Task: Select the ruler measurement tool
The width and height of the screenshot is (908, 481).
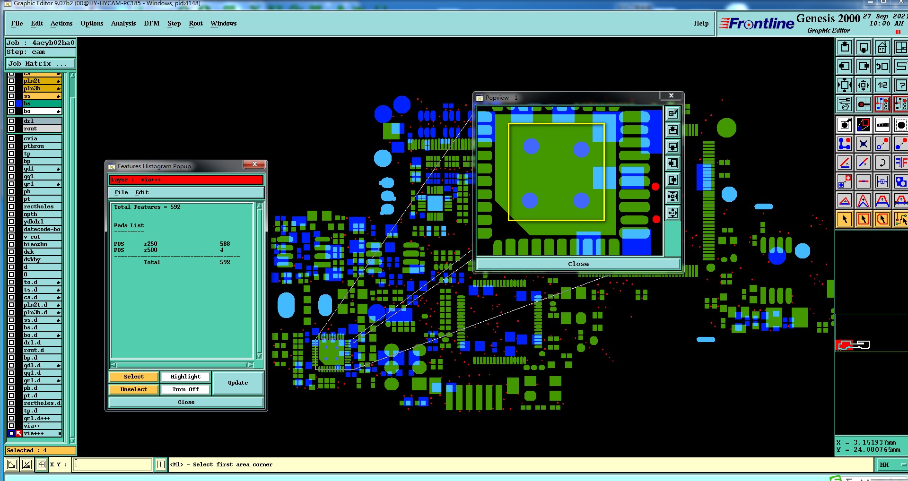Action: [882, 125]
